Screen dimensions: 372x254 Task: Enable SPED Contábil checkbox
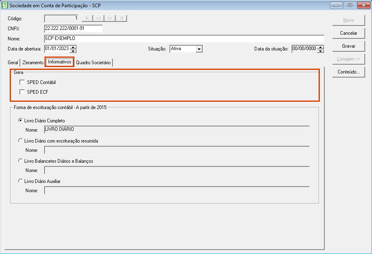[x=22, y=82]
